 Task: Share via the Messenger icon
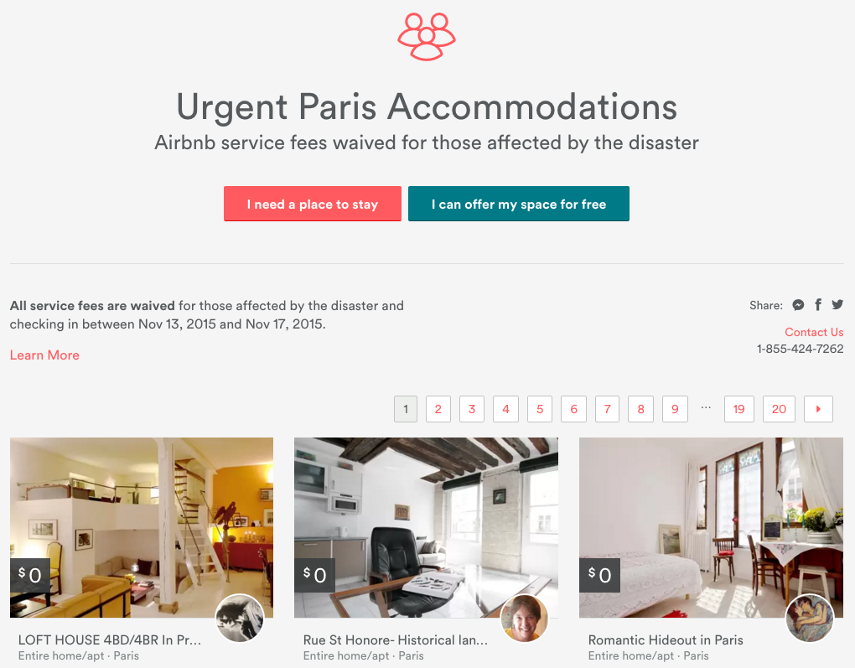point(798,305)
